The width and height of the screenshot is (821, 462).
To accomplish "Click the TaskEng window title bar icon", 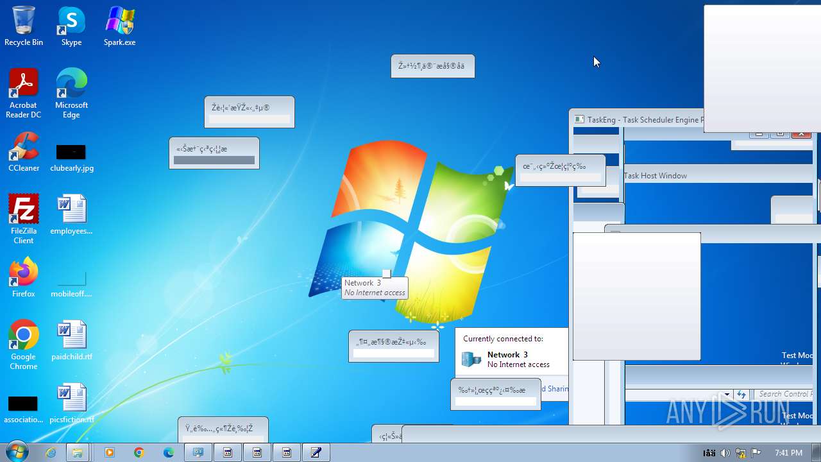I will (579, 119).
